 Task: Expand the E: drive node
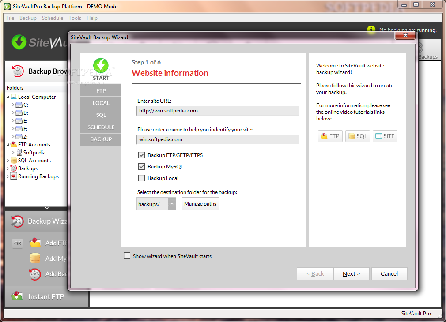pos(13,121)
